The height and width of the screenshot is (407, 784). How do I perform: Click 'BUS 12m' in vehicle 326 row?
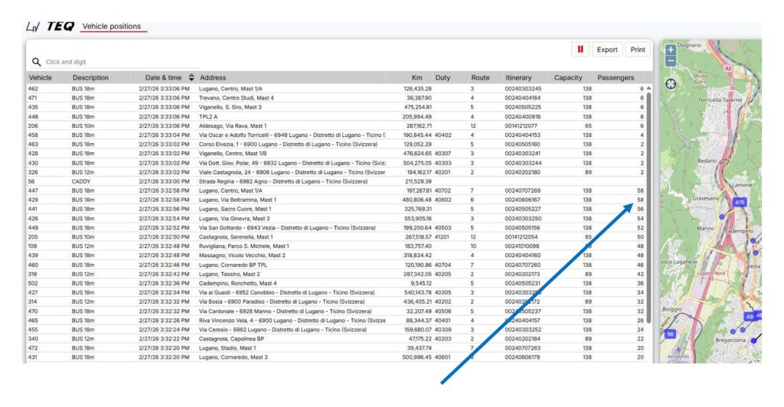pos(83,172)
